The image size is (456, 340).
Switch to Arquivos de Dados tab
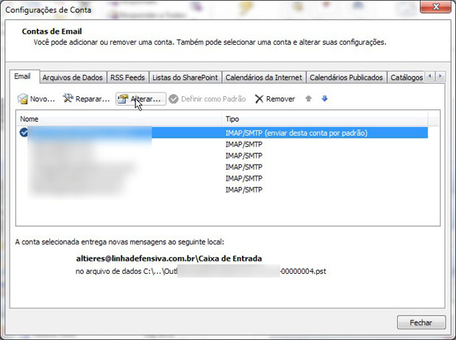tap(73, 77)
